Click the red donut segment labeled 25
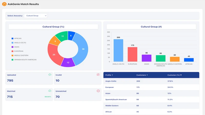 (x=54, y=55)
